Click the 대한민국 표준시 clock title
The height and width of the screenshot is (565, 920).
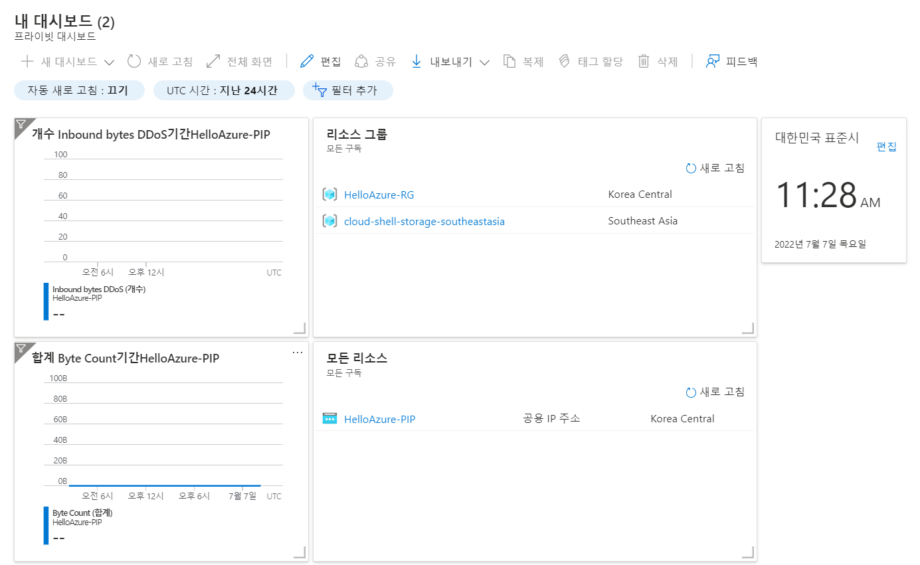[x=817, y=138]
